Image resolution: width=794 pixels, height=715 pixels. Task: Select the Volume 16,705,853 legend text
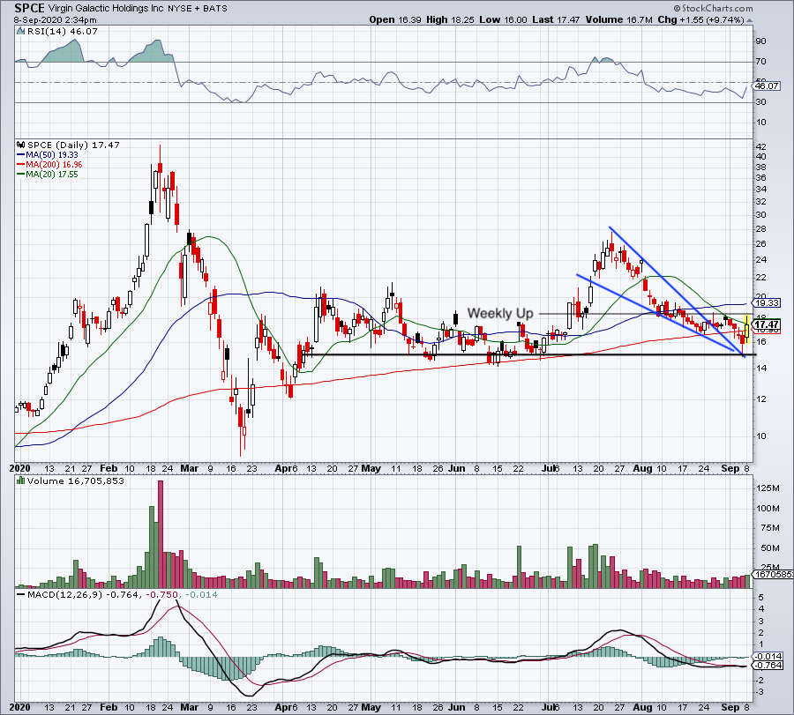[x=76, y=480]
